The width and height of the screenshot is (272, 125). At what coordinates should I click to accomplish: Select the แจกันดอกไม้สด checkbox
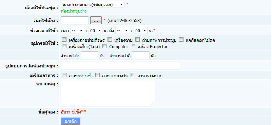click(x=181, y=40)
